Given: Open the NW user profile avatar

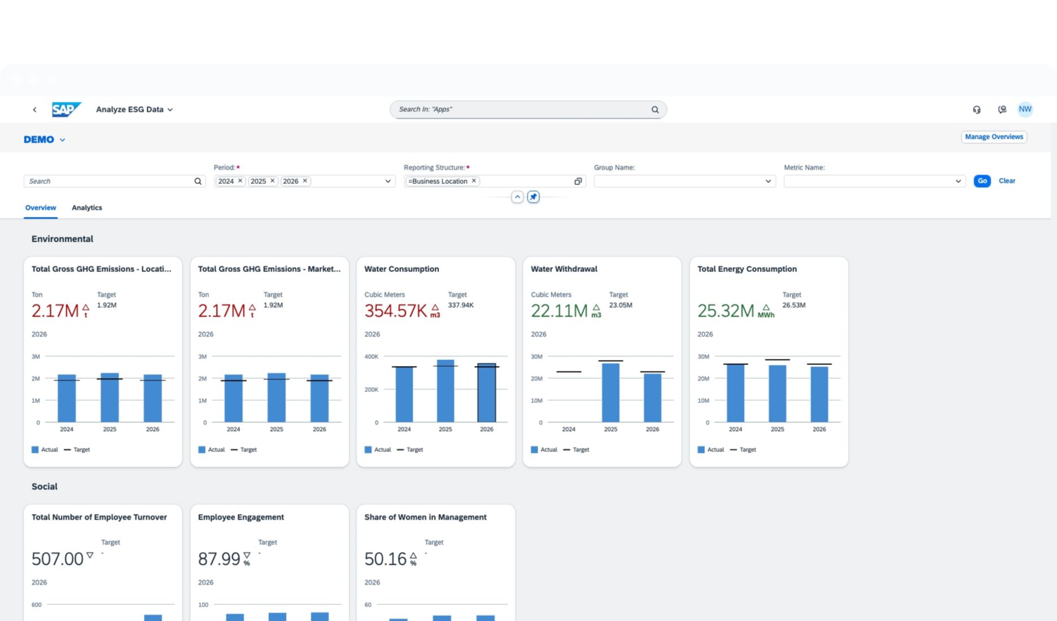Looking at the screenshot, I should pos(1025,110).
